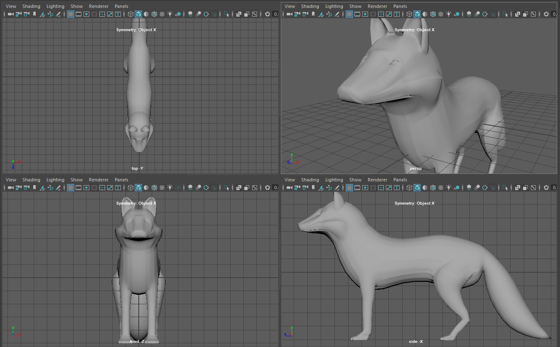Select Grease Pencil icon in side view panel
This screenshot has height=347, width=560.
point(337,188)
